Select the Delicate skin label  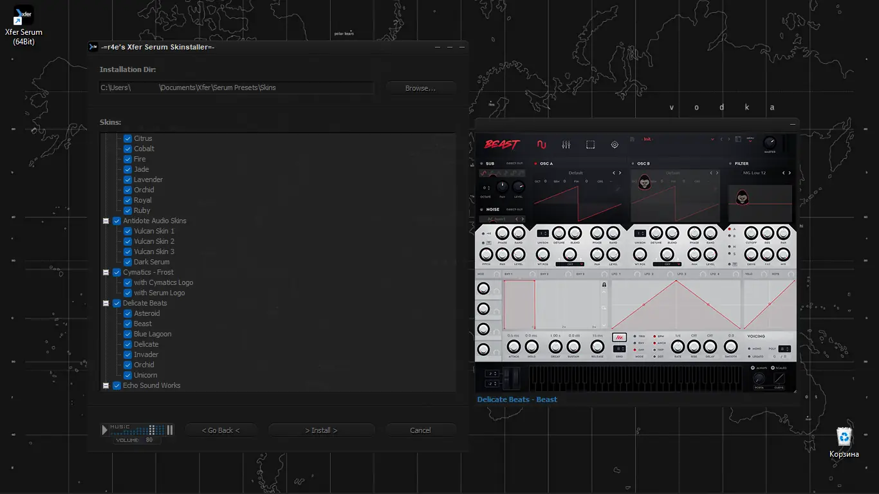(146, 344)
